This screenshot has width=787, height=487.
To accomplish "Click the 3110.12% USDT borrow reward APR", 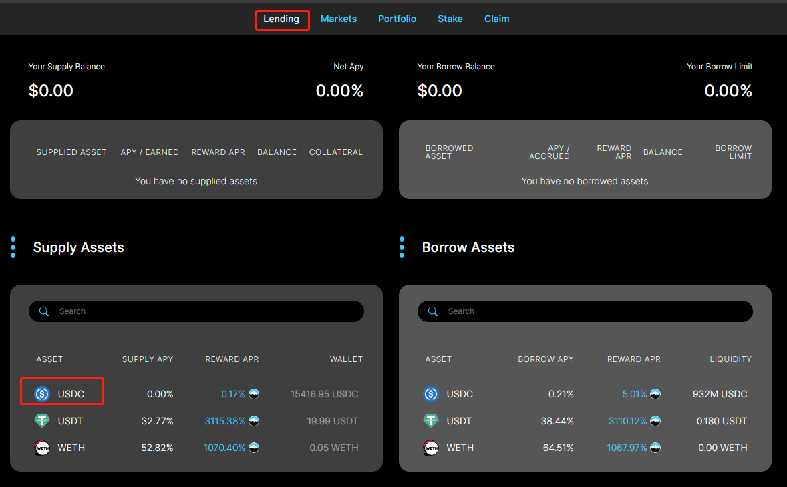I will [627, 421].
